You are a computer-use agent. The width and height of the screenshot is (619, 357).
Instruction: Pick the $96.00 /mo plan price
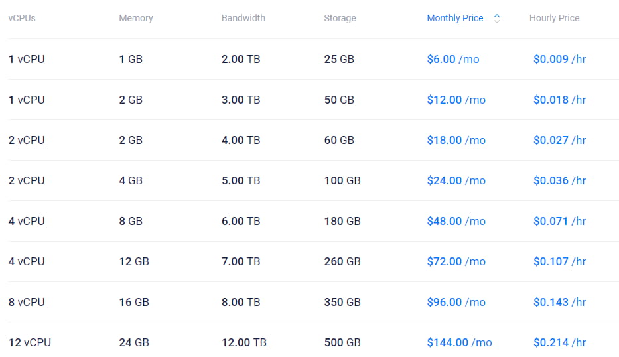[456, 302]
